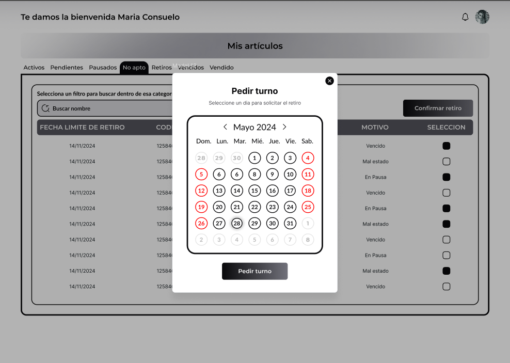Click the SELECCION column header
510x363 pixels.
pyautogui.click(x=446, y=128)
